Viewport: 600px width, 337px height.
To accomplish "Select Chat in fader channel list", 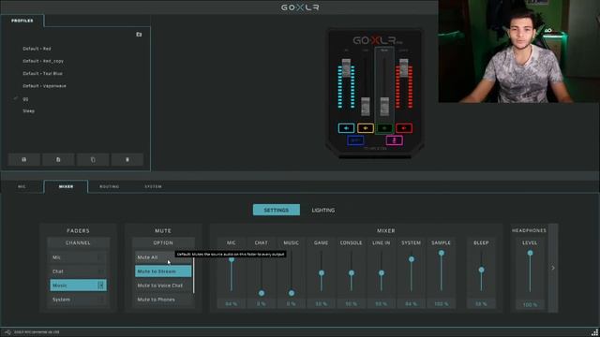I will tap(78, 271).
